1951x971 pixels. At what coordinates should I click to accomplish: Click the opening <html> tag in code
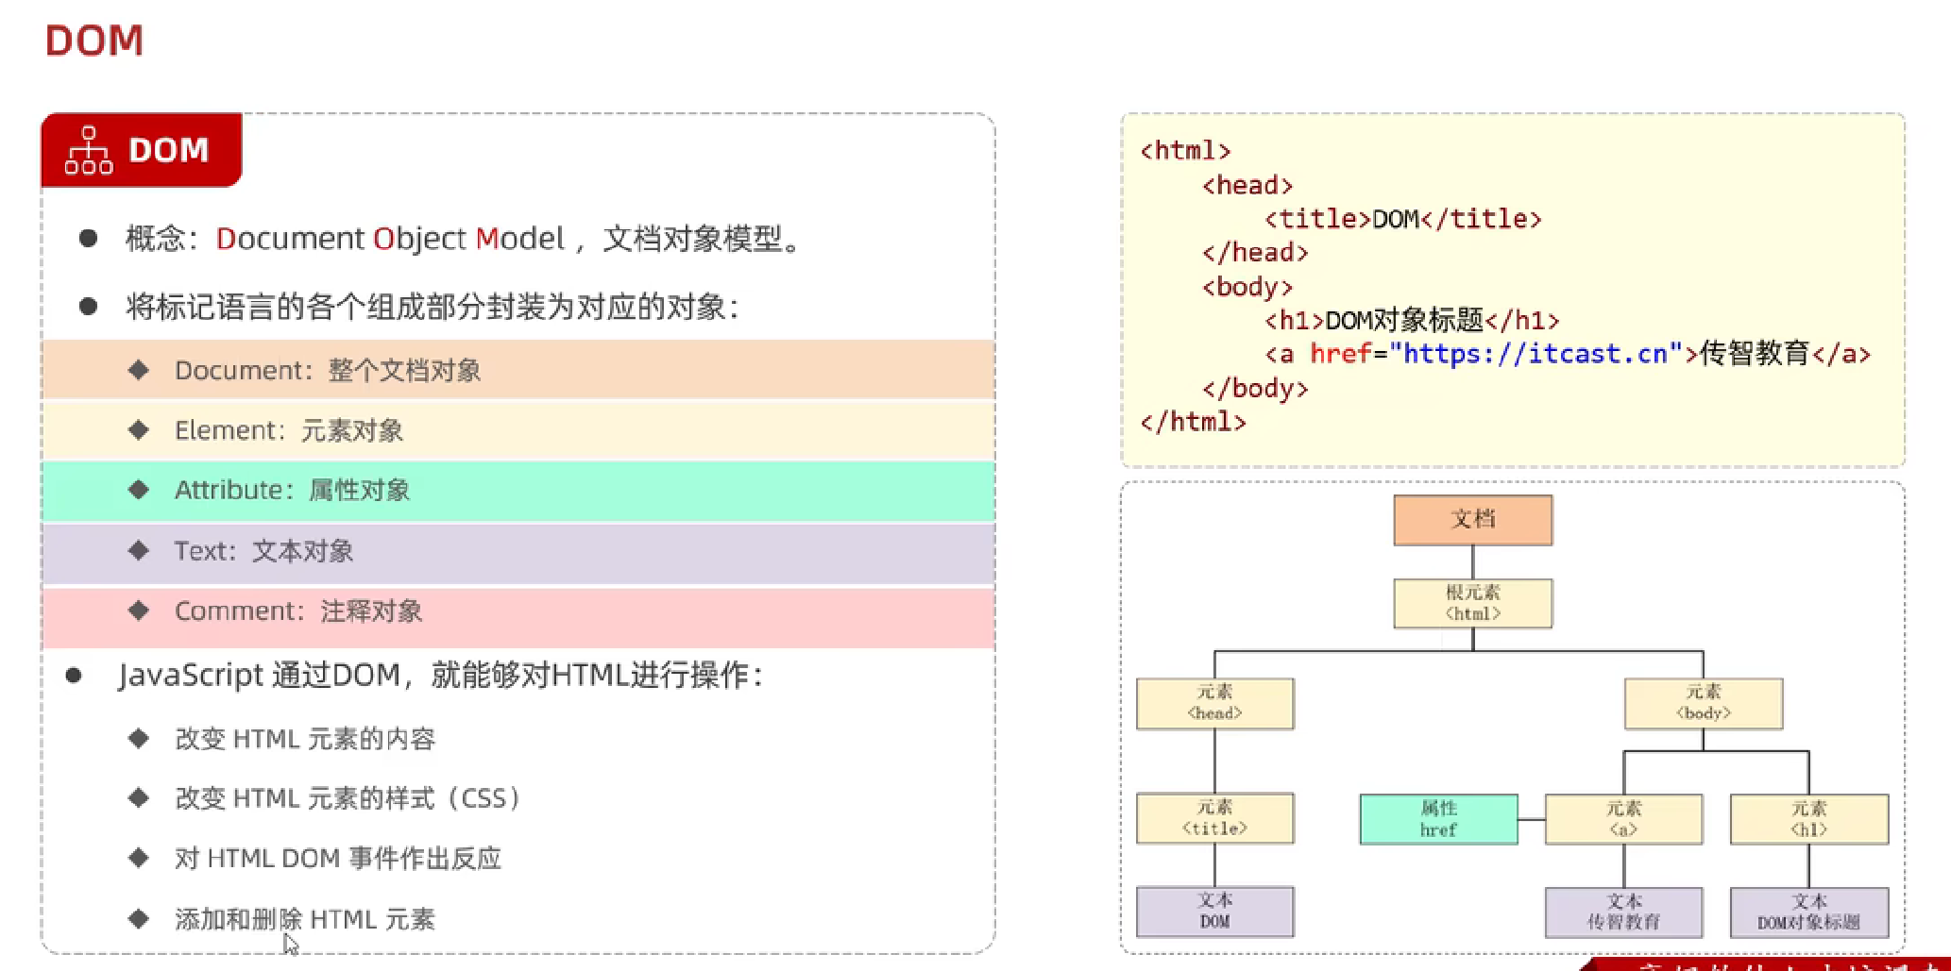point(1185,151)
